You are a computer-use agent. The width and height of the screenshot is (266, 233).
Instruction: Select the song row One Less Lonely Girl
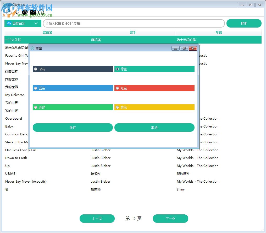133,150
